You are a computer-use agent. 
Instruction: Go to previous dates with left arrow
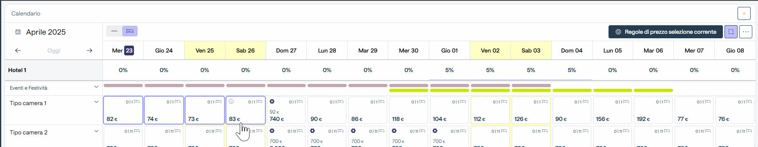click(x=18, y=50)
